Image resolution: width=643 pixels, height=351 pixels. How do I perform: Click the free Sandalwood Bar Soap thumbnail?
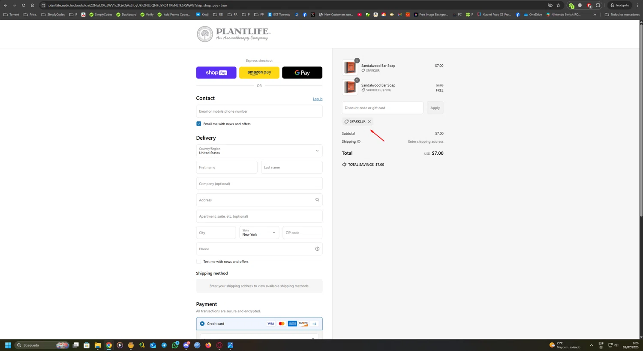click(x=350, y=87)
